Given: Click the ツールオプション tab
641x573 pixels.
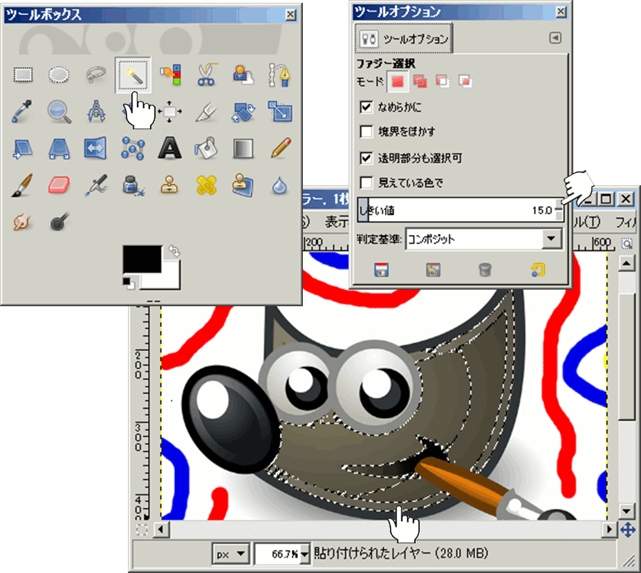Looking at the screenshot, I should 403,39.
